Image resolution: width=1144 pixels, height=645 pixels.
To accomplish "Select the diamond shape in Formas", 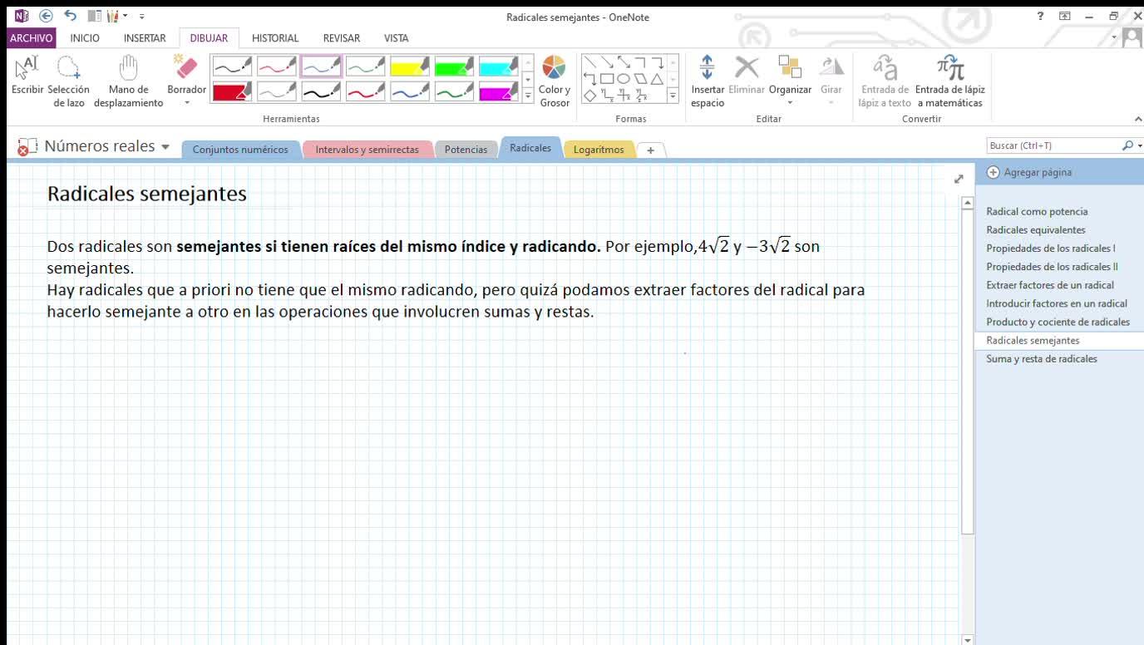I will tap(589, 96).
